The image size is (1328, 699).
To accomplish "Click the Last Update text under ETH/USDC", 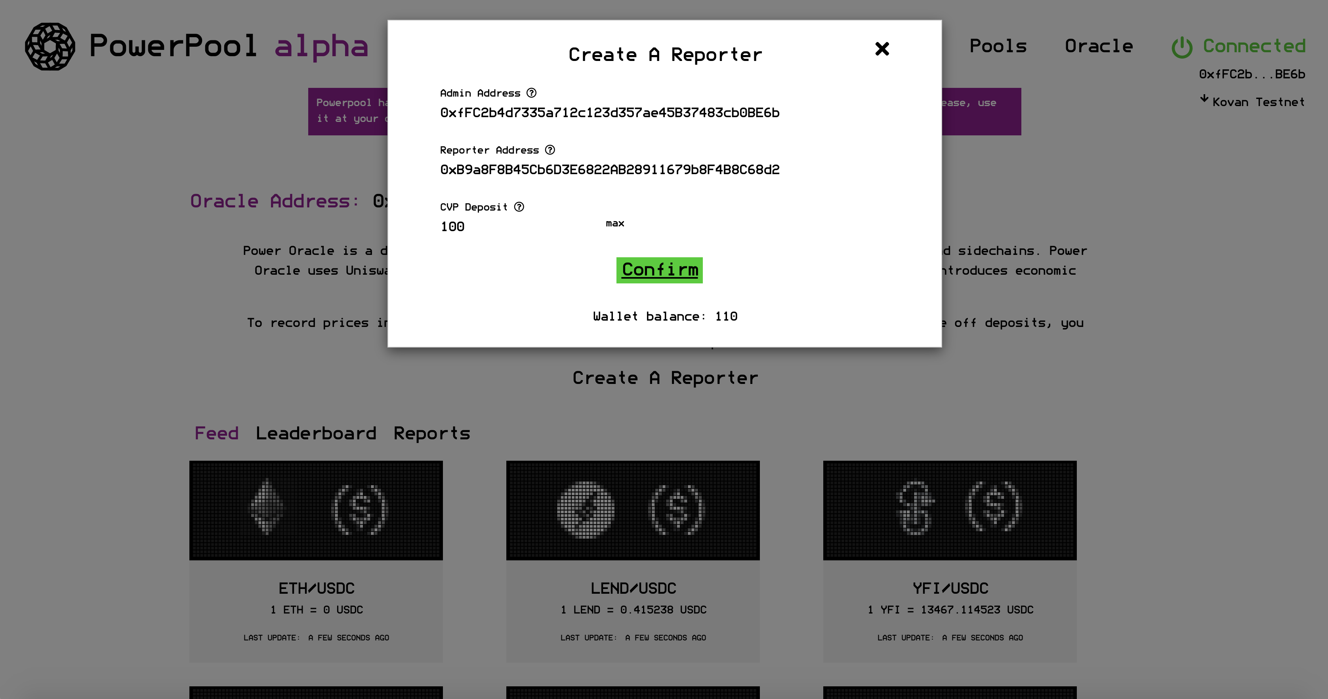I will pyautogui.click(x=316, y=638).
